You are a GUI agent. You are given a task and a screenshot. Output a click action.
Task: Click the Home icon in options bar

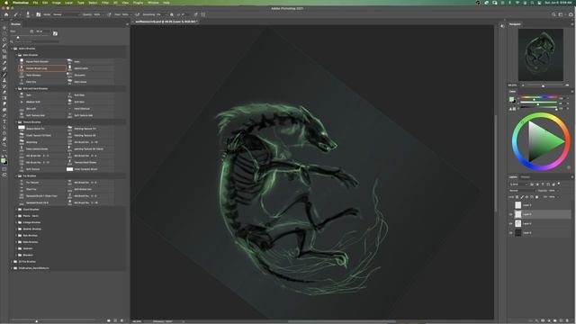click(6, 14)
